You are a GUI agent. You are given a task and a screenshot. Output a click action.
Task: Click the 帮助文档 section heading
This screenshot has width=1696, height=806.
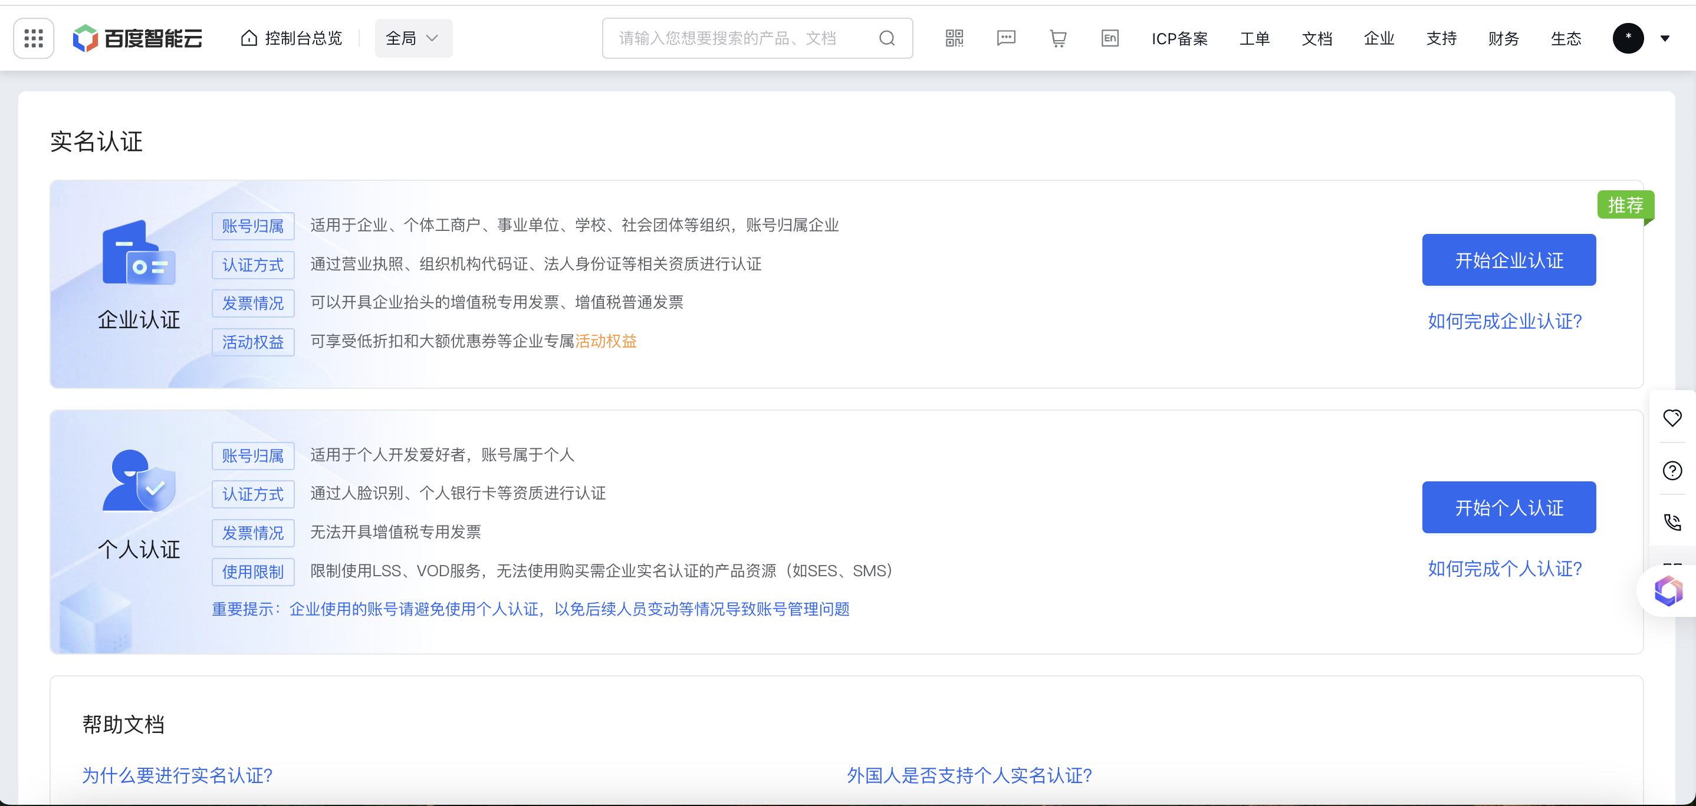[123, 725]
